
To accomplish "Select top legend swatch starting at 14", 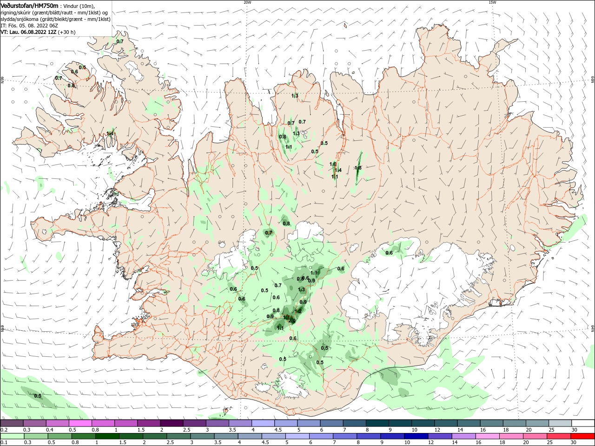I will 468,423.
